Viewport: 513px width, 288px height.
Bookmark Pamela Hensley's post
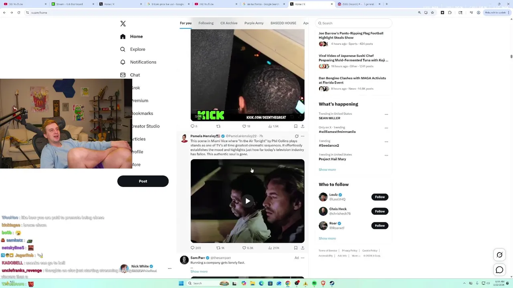pos(296,248)
